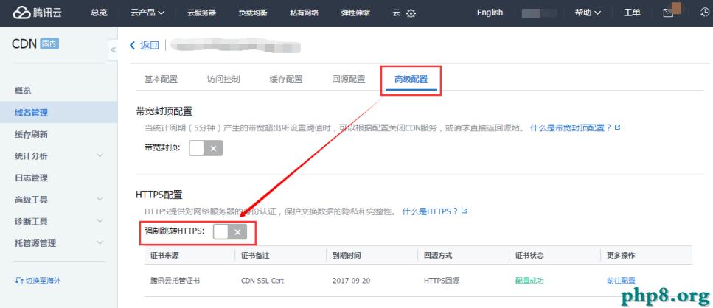Expand 诊断工具 in the sidebar
713x308 pixels.
pyautogui.click(x=100, y=221)
